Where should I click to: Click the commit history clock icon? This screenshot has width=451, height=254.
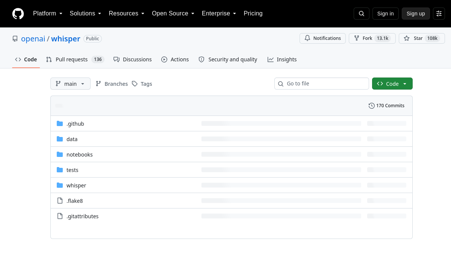372,106
